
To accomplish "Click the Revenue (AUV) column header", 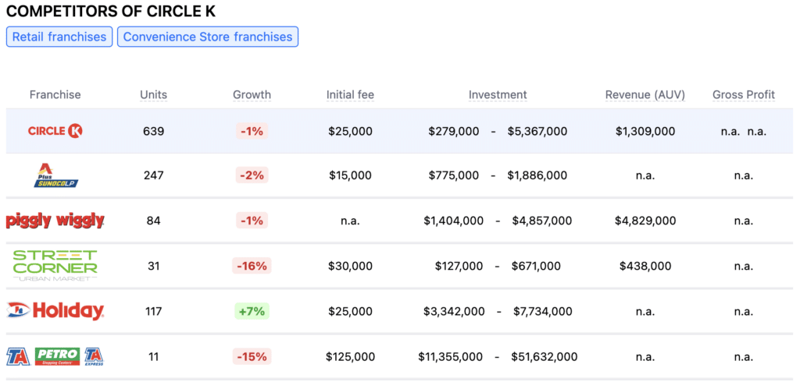I will click(x=645, y=94).
